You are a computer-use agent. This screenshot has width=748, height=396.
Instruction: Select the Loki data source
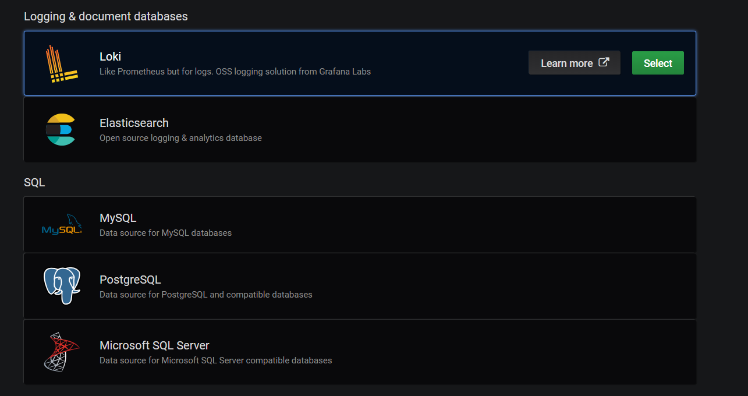click(658, 63)
